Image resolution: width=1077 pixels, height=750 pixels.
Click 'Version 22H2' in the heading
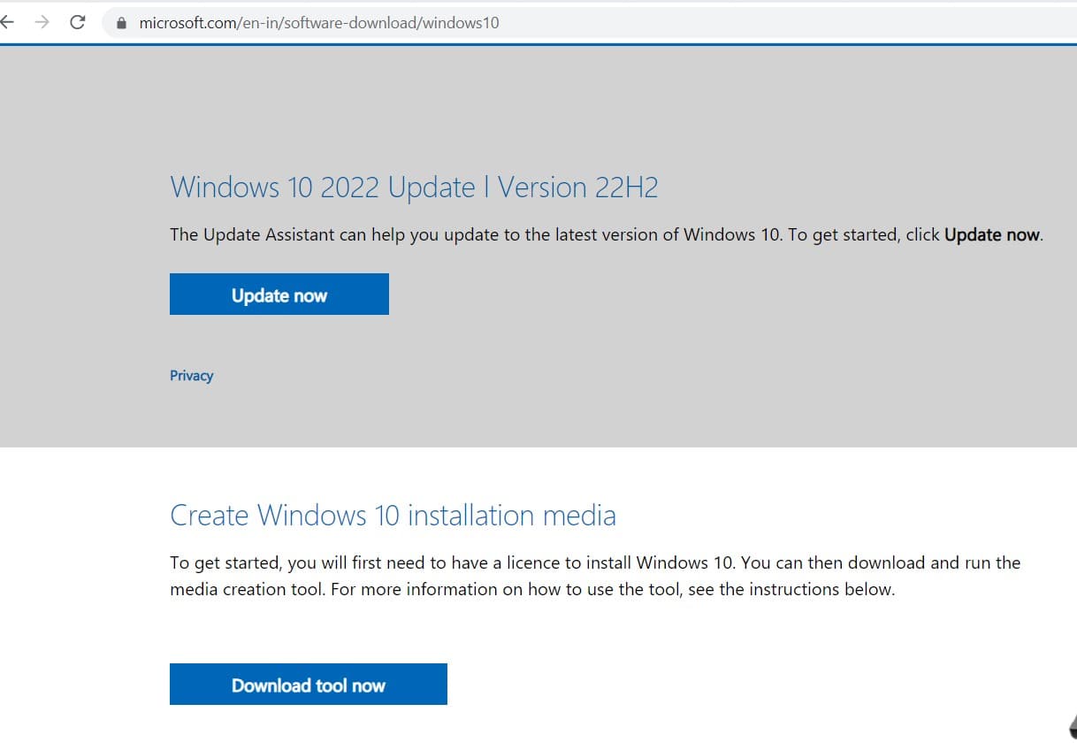pyautogui.click(x=577, y=187)
